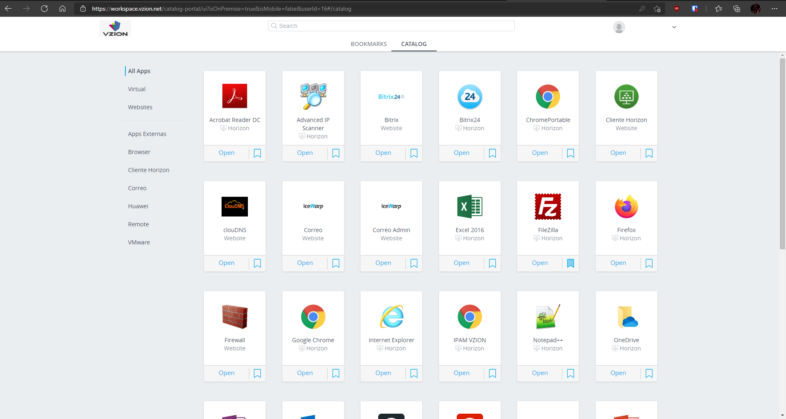Open Firewall website
Viewport: 786px width, 419px height.
(227, 373)
